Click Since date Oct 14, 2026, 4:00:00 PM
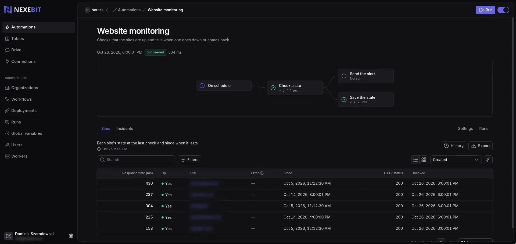The height and width of the screenshot is (244, 516). [307, 217]
